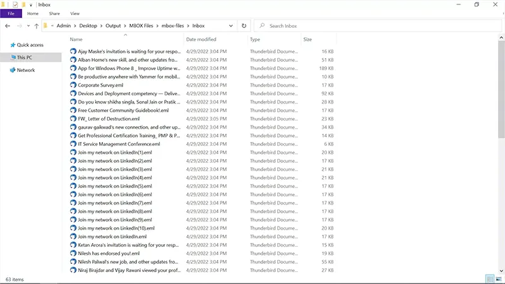Refresh the Inbox folder view
Image resolution: width=505 pixels, height=284 pixels.
click(x=244, y=26)
